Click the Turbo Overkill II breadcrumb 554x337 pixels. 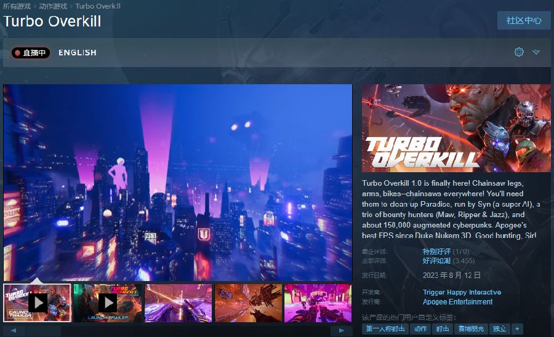[98, 6]
